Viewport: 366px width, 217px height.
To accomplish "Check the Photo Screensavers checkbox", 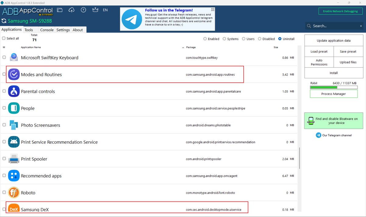I will click(x=4, y=125).
